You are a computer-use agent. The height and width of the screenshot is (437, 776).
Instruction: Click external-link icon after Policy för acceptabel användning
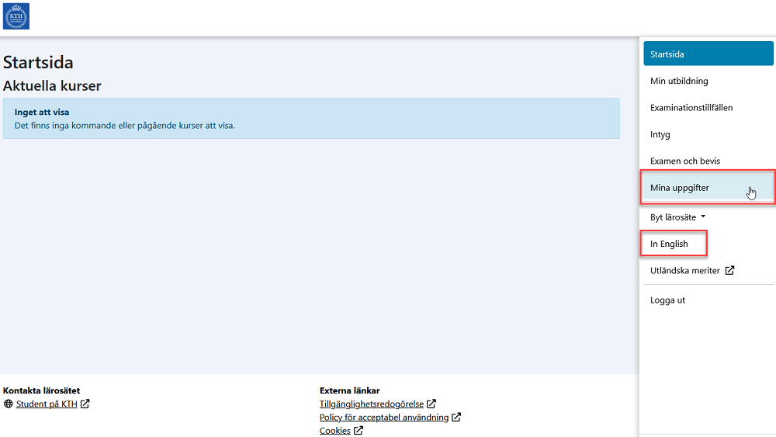coord(456,418)
